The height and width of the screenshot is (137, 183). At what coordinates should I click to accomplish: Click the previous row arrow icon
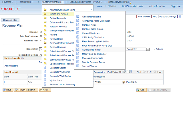pos(144,72)
